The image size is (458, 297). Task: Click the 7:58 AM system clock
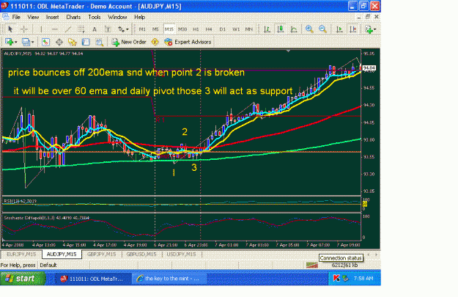(363, 279)
